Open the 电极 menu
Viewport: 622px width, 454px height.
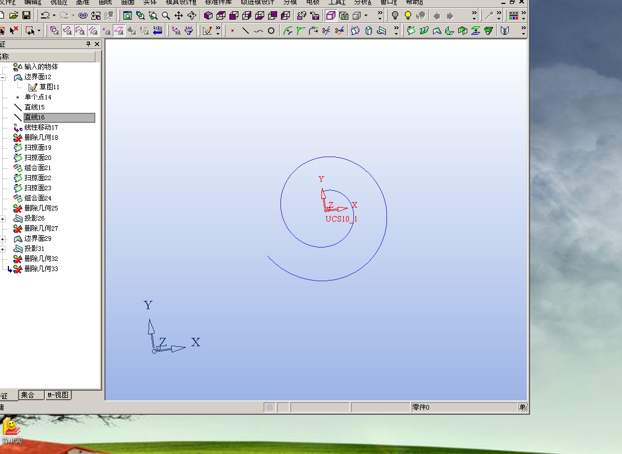tap(312, 2)
